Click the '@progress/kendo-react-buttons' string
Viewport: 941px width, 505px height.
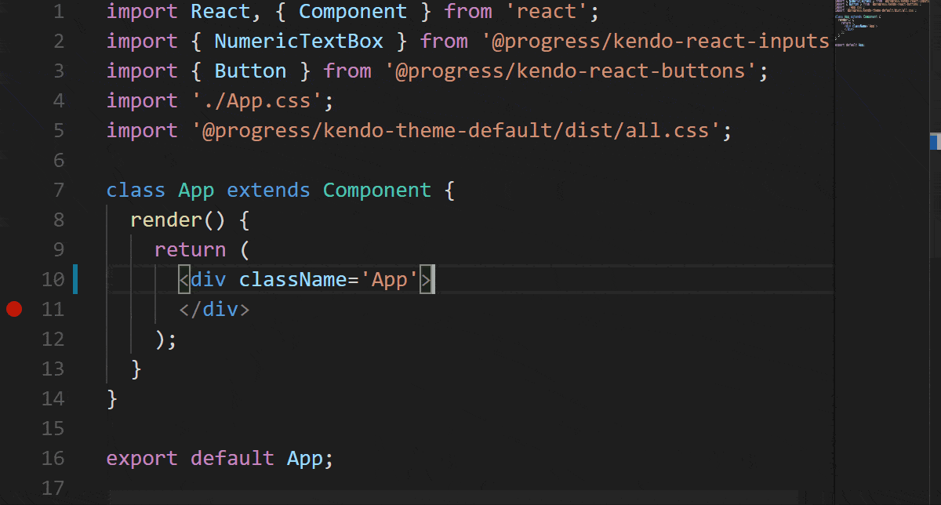coord(570,71)
